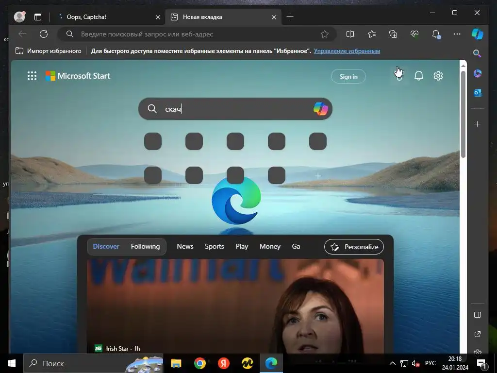Close the Новая вкладка tab

pyautogui.click(x=274, y=17)
